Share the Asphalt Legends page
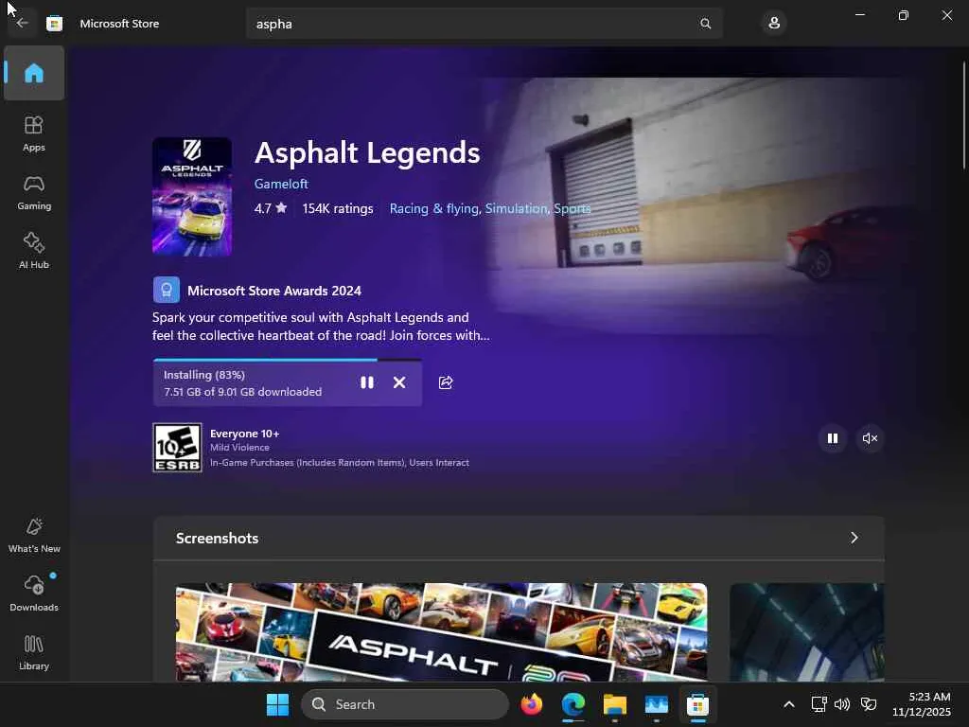Screen dimensions: 969x727 click(446, 382)
